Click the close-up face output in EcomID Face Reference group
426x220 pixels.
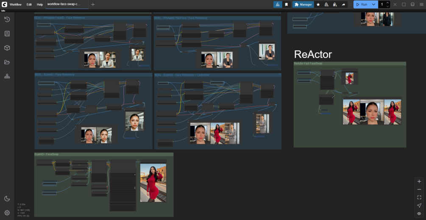pos(134,121)
